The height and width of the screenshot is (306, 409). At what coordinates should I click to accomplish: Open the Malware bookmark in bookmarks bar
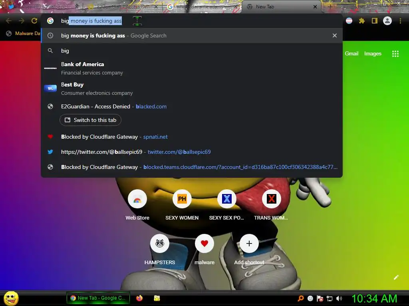[x=24, y=33]
